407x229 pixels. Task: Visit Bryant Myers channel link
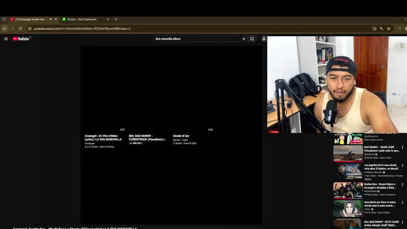[x=370, y=191]
